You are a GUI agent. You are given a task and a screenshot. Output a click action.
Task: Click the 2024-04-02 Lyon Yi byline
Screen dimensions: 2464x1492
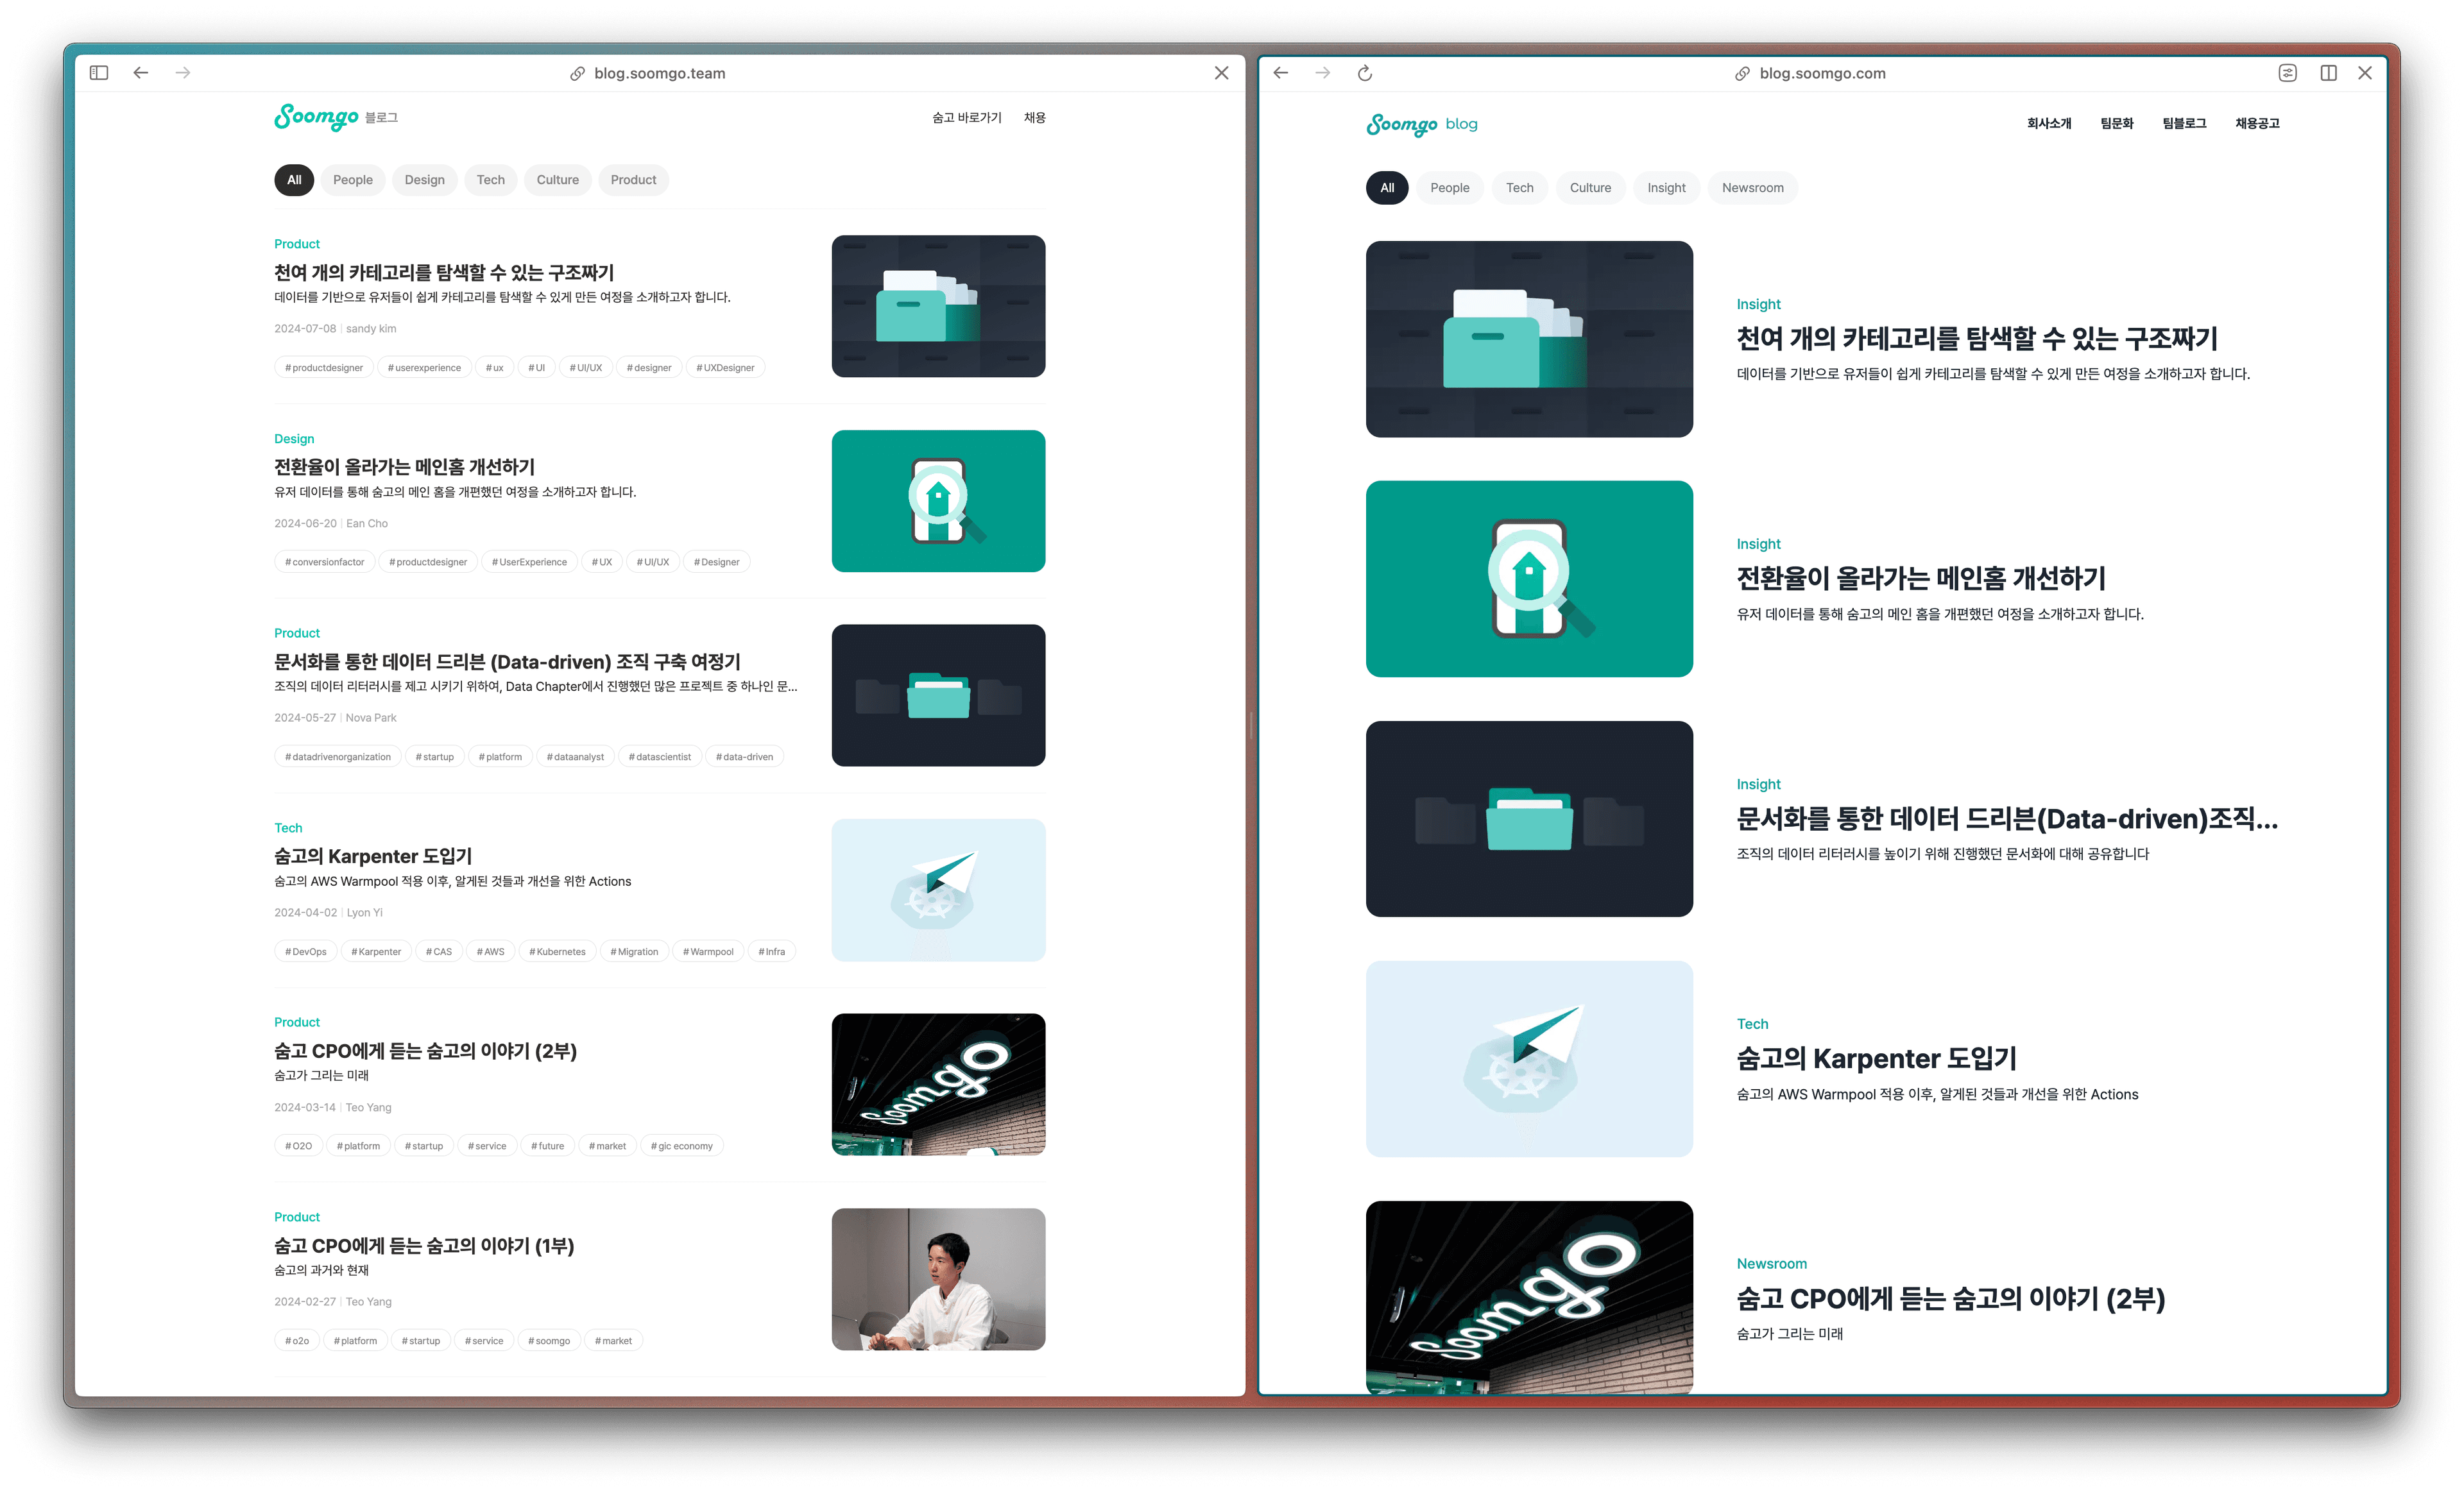coord(328,913)
